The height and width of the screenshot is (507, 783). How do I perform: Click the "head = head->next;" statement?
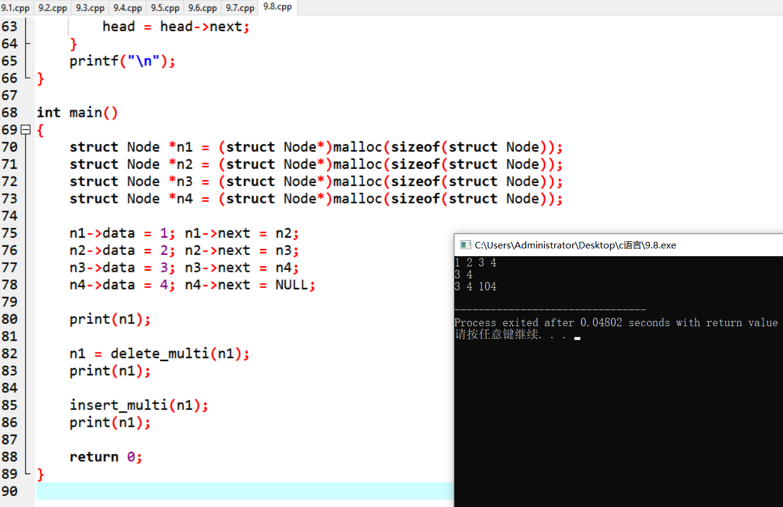pos(176,27)
